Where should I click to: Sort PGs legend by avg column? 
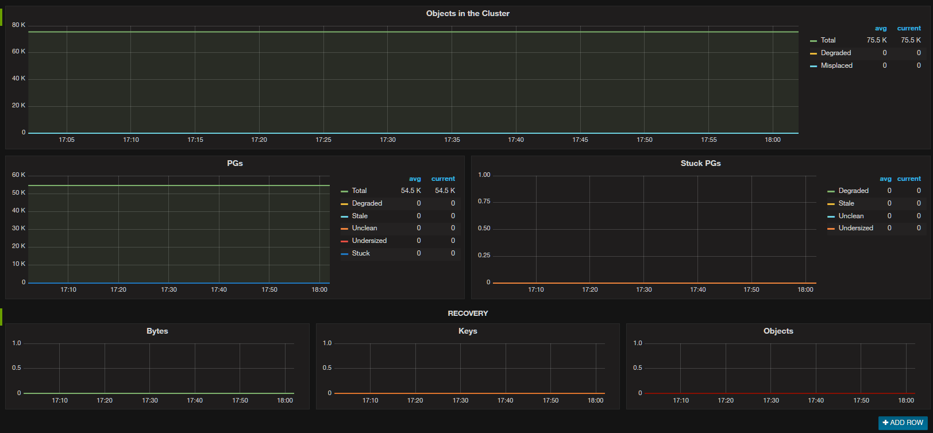coord(415,179)
